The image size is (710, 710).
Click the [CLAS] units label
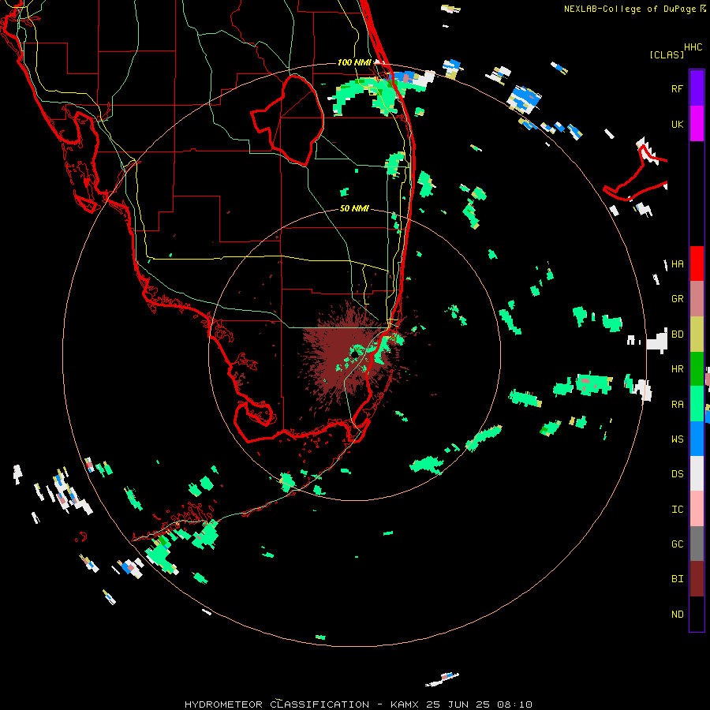(667, 54)
